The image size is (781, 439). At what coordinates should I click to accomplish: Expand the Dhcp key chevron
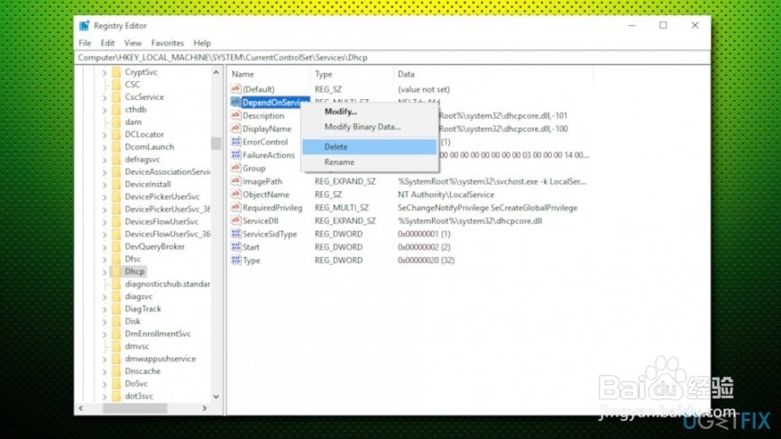point(105,271)
